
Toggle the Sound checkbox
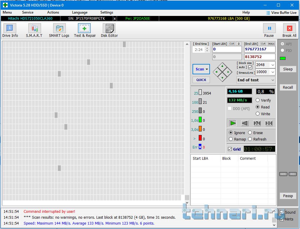(x=282, y=212)
